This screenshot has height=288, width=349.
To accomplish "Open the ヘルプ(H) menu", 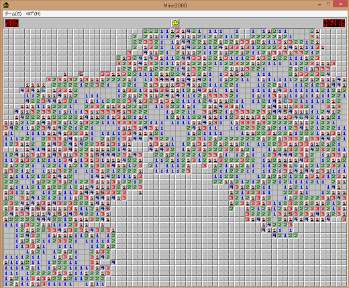I will click(x=34, y=13).
